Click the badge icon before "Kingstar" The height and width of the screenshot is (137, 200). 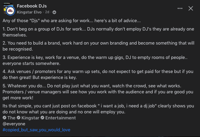[19, 118]
